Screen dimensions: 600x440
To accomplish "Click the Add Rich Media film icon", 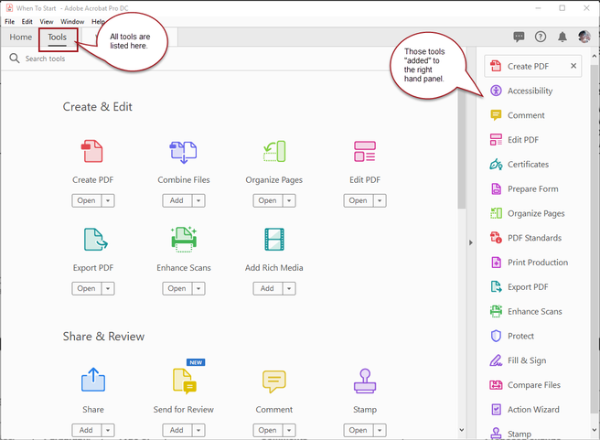I will (x=274, y=239).
